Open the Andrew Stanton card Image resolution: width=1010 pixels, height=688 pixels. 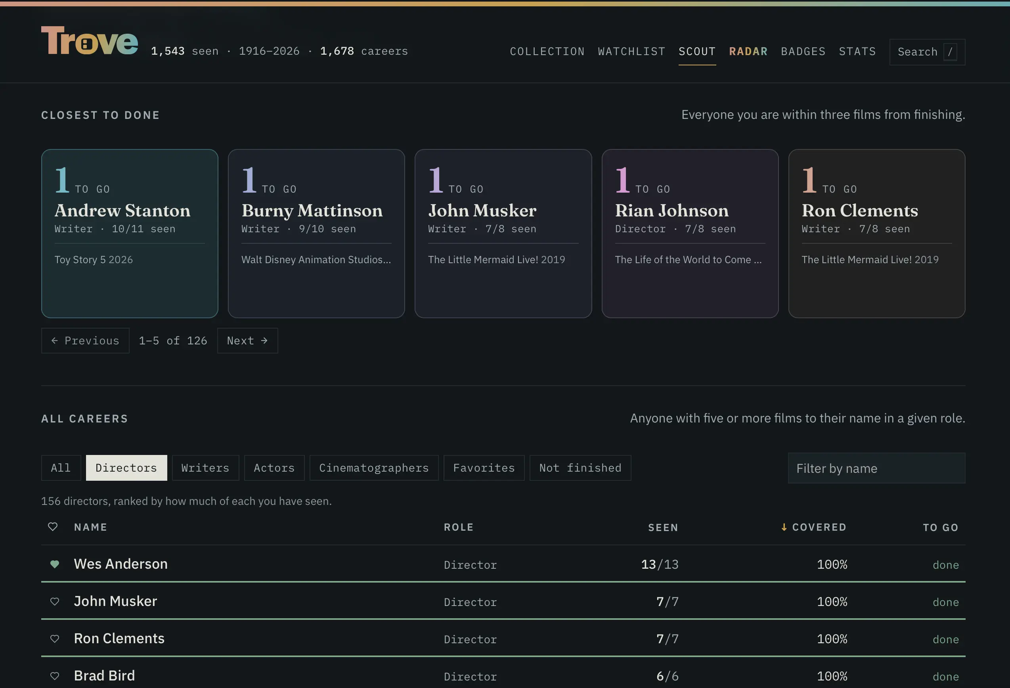130,233
